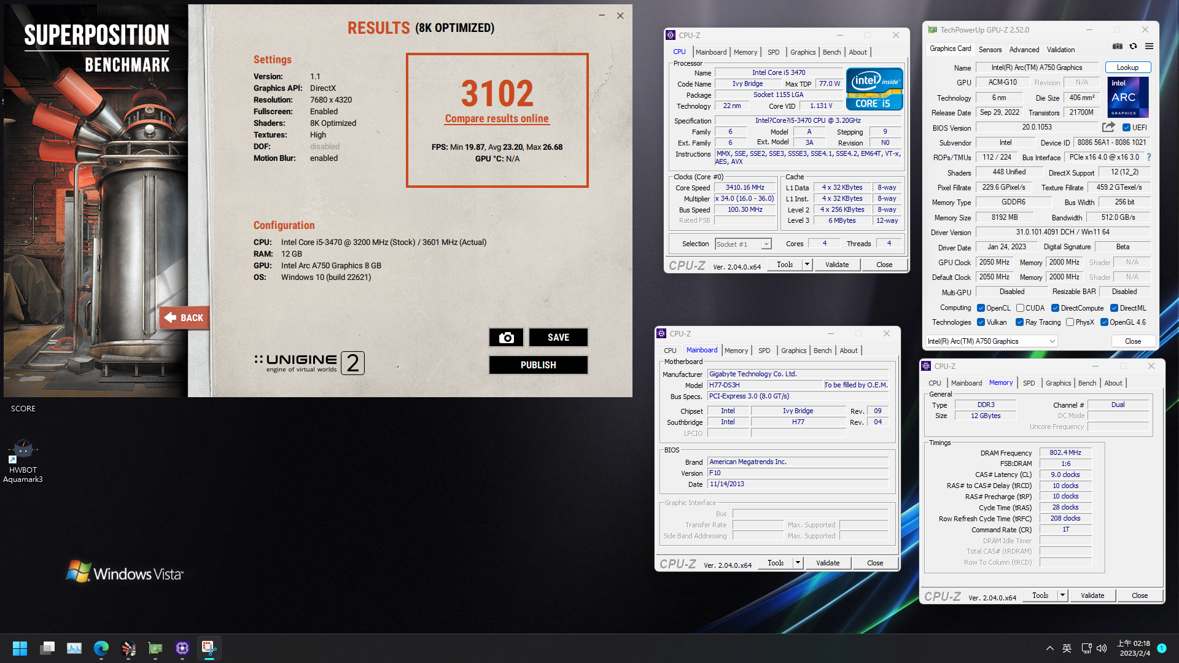The width and height of the screenshot is (1179, 663).
Task: Toggle the PhysX checkbox in GPU-Z
Action: pos(1070,322)
